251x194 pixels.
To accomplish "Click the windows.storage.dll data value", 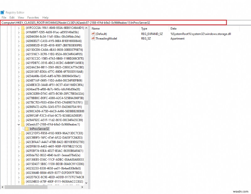I will coord(200,34).
